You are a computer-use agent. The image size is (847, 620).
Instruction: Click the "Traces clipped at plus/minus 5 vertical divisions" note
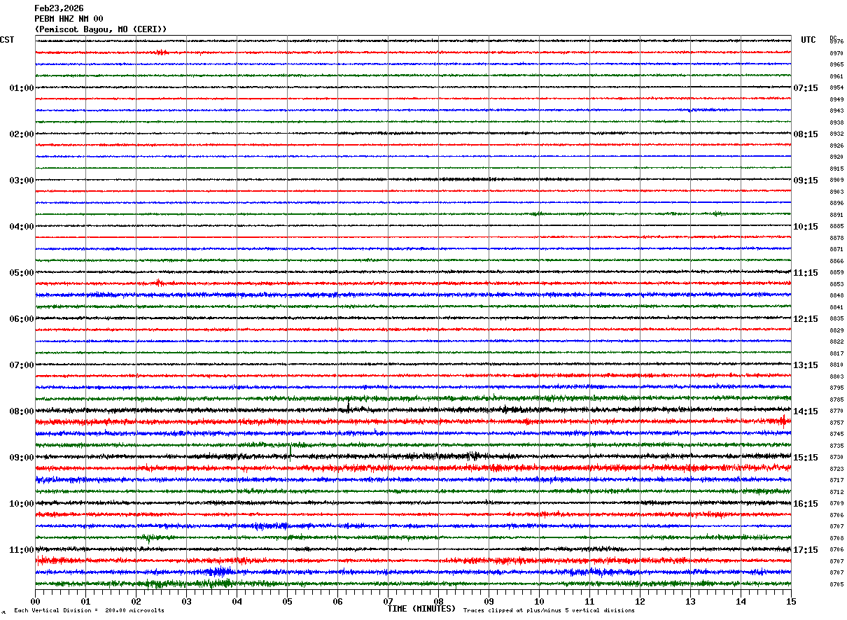click(x=549, y=610)
